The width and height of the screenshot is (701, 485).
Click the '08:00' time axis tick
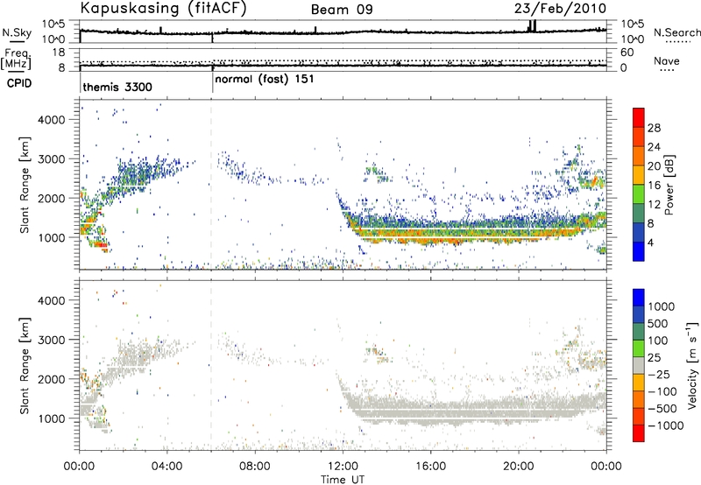255,467
